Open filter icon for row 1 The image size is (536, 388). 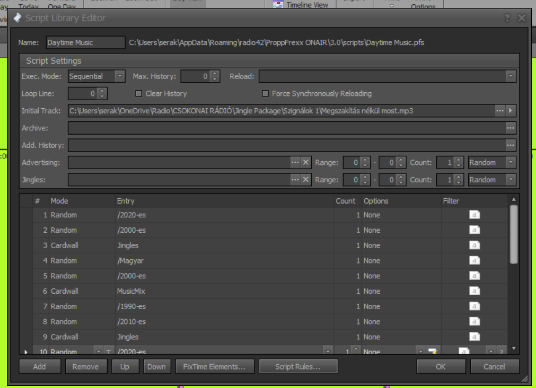pos(475,215)
